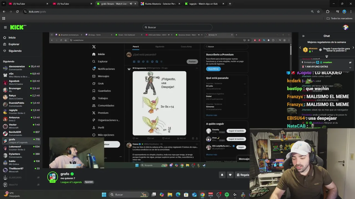Viewport: 355px width, 199px height.
Task: Switch to first YouTube browser tab
Action: tap(28, 4)
